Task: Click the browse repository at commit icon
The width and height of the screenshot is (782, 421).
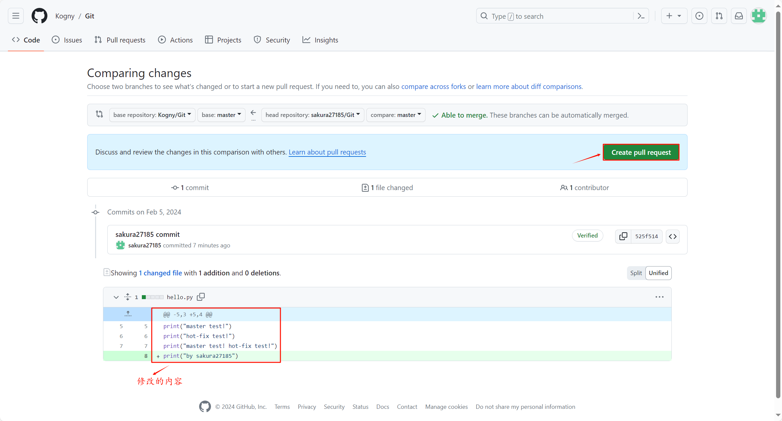Action: click(673, 236)
